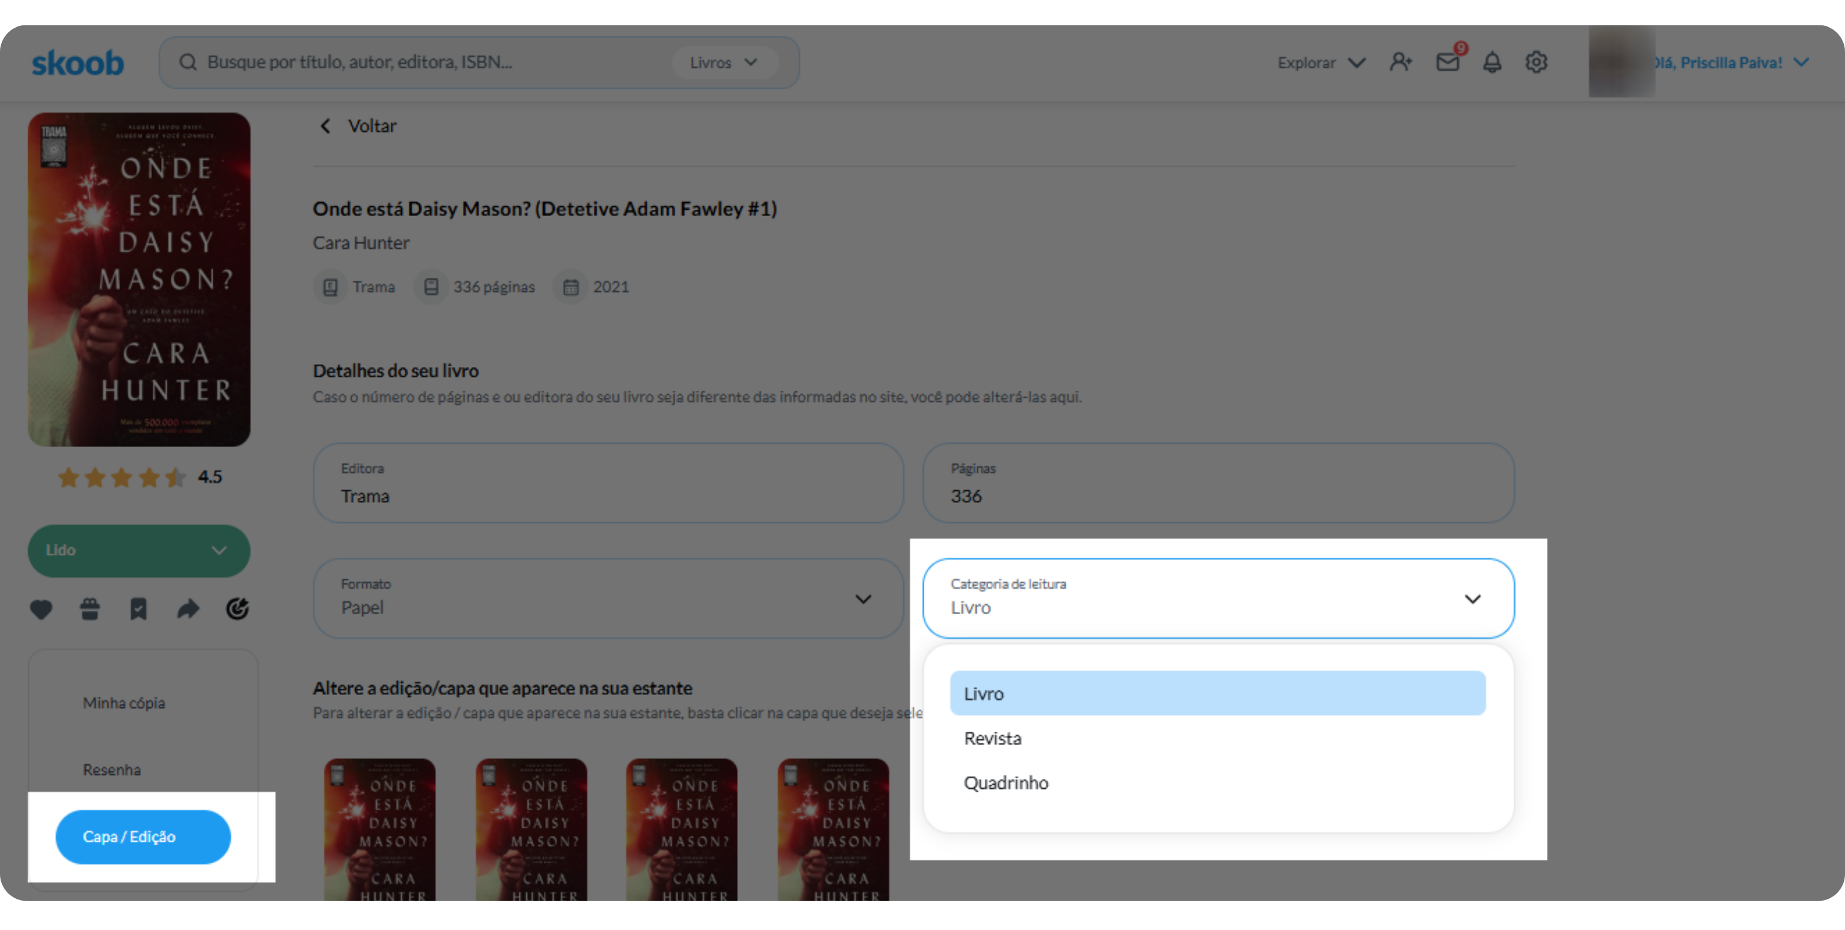Click the 2021 calendar icon

pyautogui.click(x=571, y=287)
